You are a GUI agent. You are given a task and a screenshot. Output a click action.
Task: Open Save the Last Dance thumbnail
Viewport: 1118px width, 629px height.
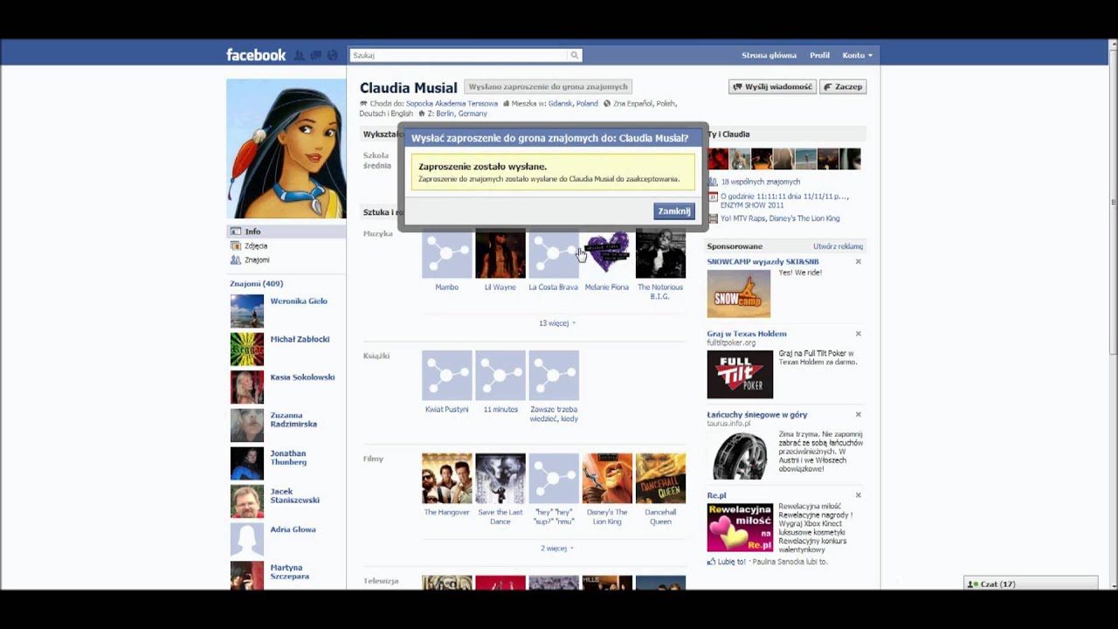pos(500,479)
